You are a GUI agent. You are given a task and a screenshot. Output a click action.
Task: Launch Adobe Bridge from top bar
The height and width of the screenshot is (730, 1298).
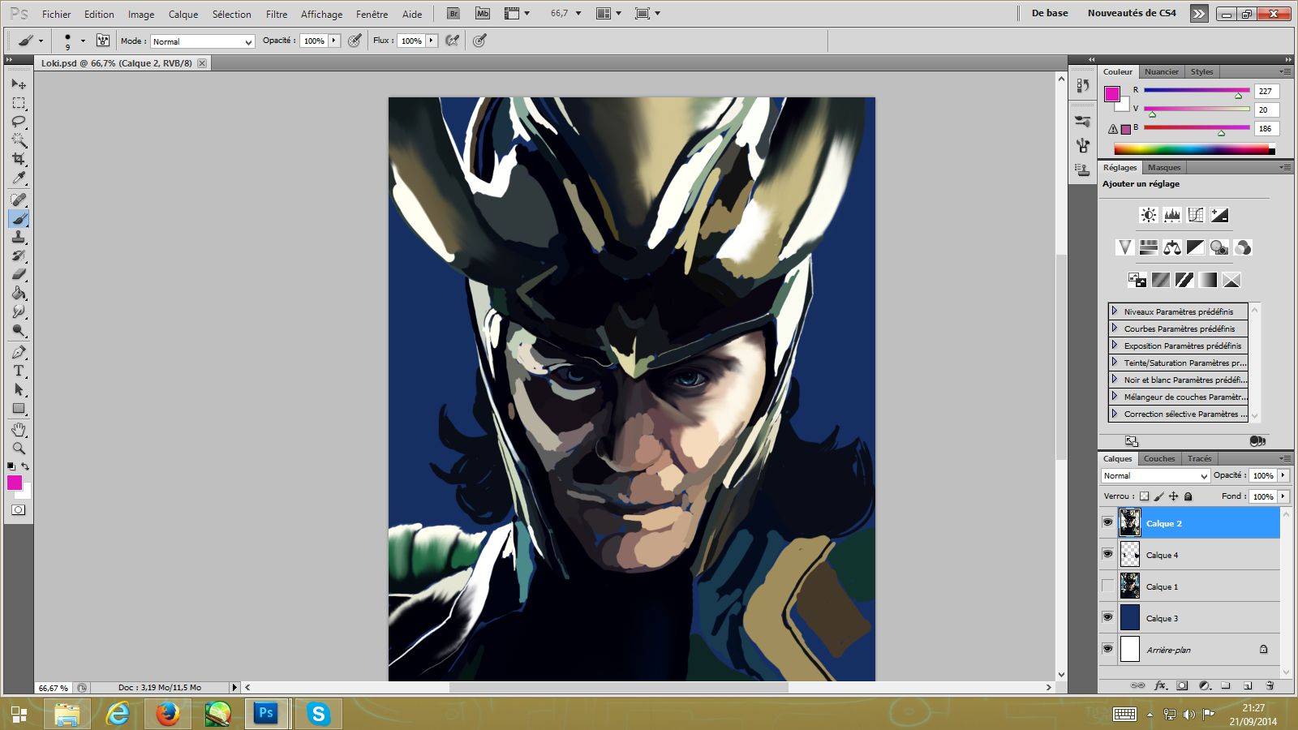[x=453, y=13]
